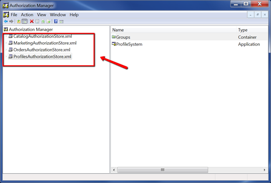Click the horizontal scrollbar left arrow
Viewport: 271px width, 183px height.
click(114, 170)
